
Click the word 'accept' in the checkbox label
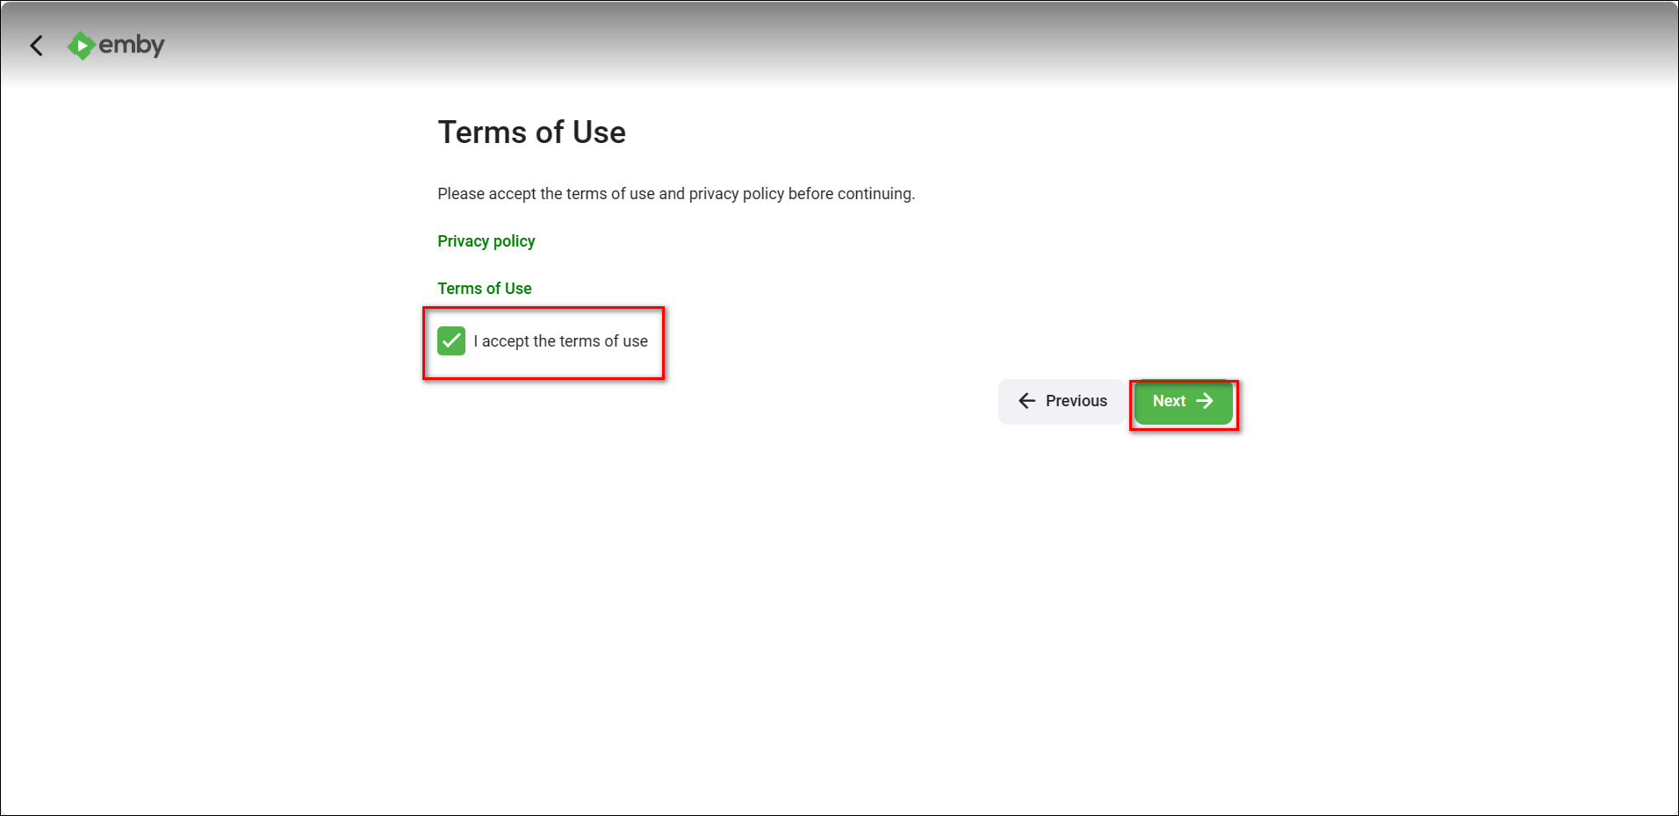[x=506, y=341]
